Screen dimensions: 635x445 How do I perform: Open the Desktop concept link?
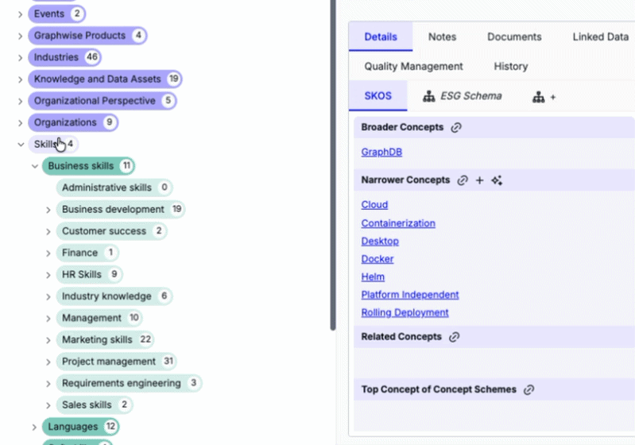380,241
